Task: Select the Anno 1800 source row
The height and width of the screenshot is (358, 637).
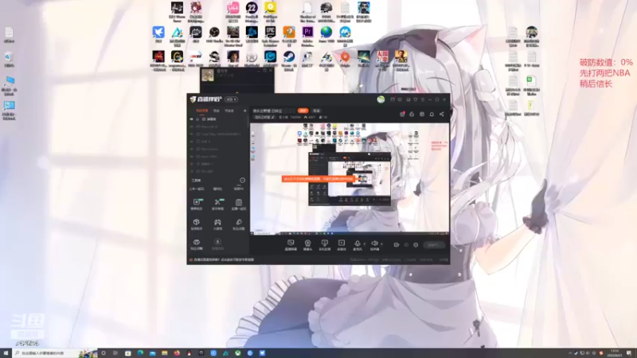Action: pyautogui.click(x=219, y=156)
